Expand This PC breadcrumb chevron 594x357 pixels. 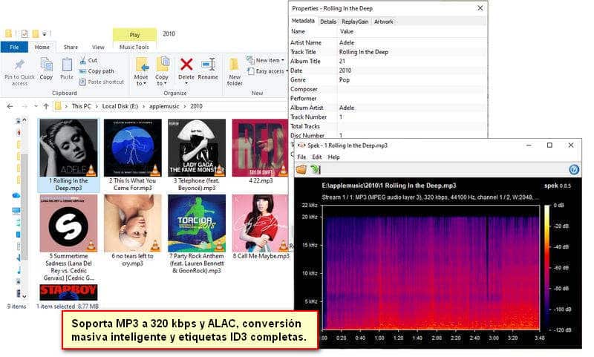pyautogui.click(x=97, y=106)
